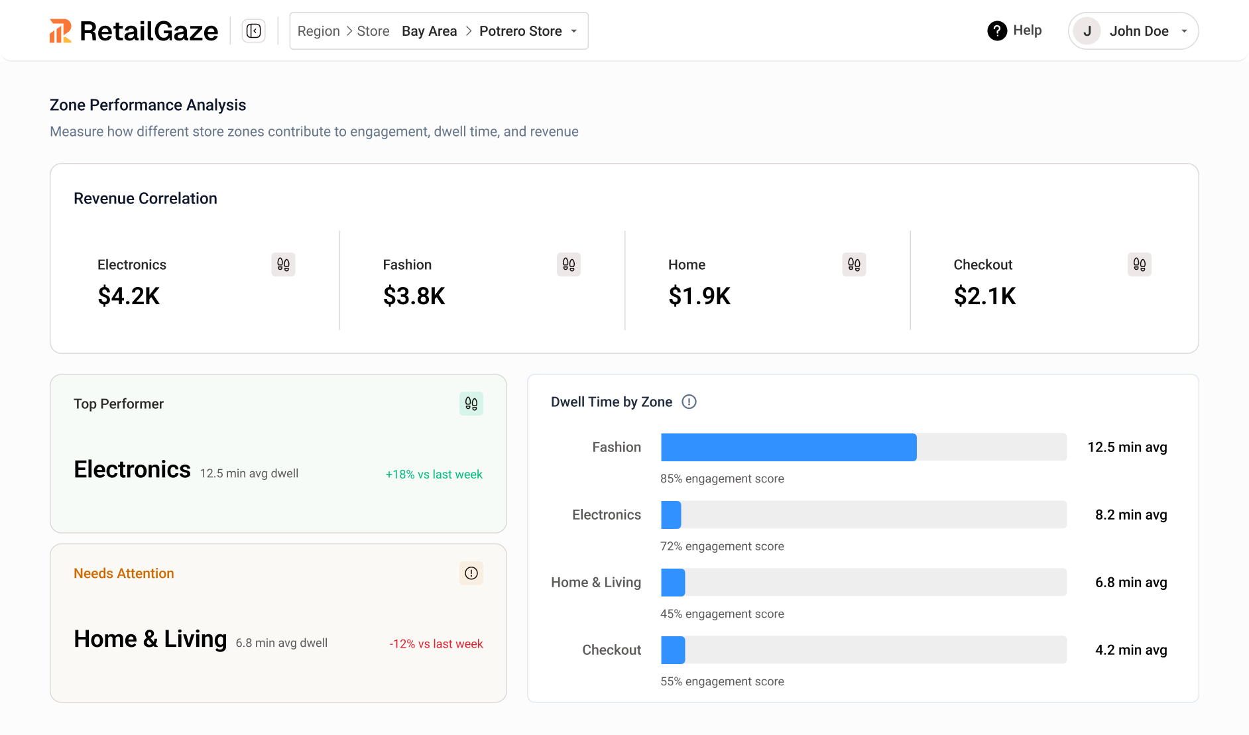Click the Home label in Revenue Correlation

click(687, 264)
